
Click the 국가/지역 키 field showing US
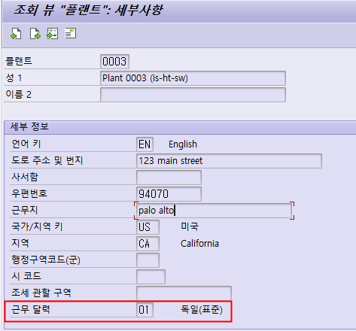tap(148, 227)
